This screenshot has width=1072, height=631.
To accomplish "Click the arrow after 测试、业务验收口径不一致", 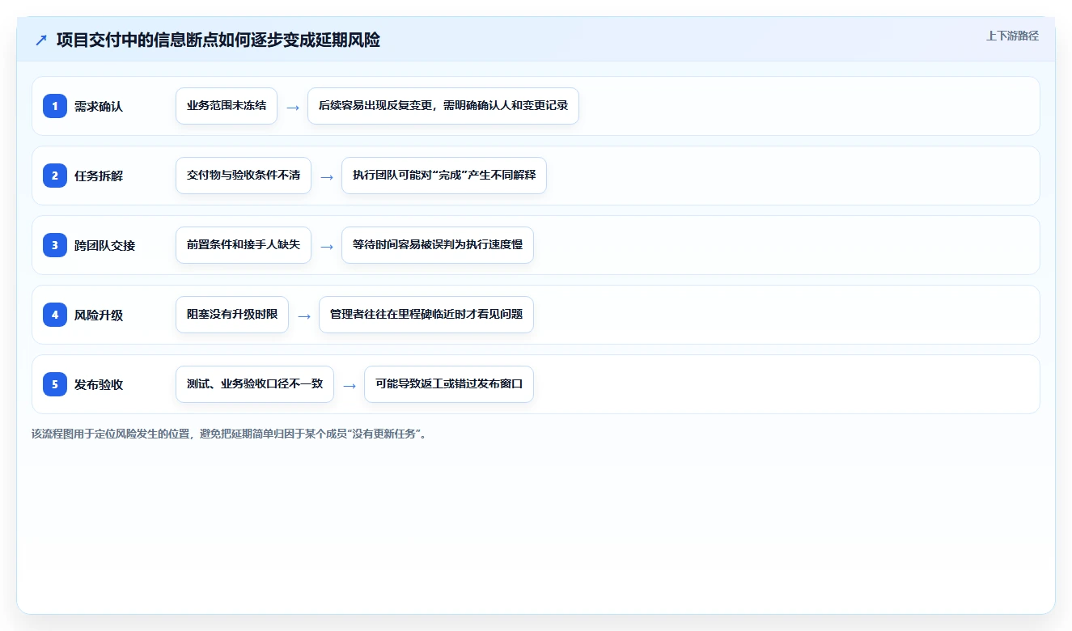I will 350,386.
